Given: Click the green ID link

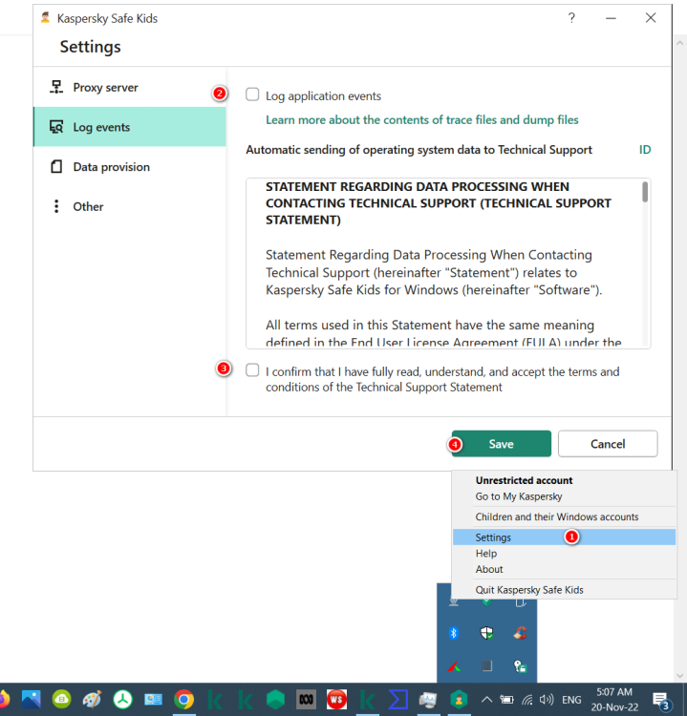Looking at the screenshot, I should pos(645,150).
